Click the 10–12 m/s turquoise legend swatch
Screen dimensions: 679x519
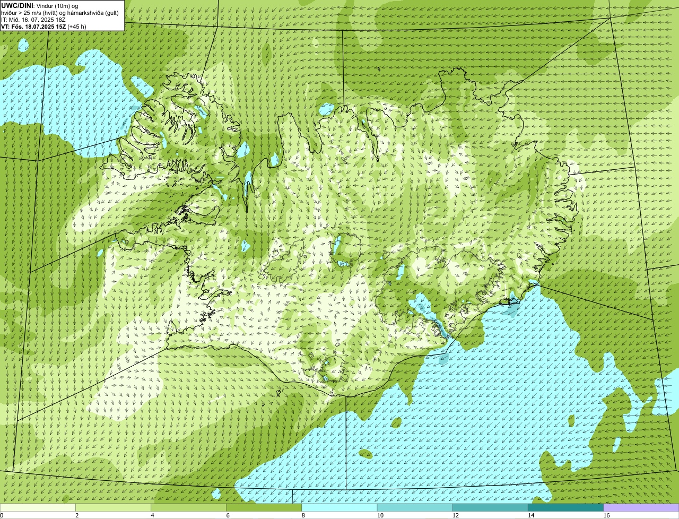(x=415, y=508)
